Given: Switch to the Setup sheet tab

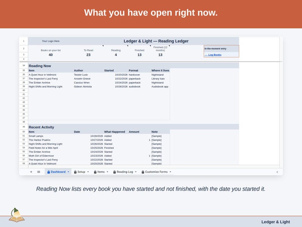Looking at the screenshot, I should tap(81, 172).
